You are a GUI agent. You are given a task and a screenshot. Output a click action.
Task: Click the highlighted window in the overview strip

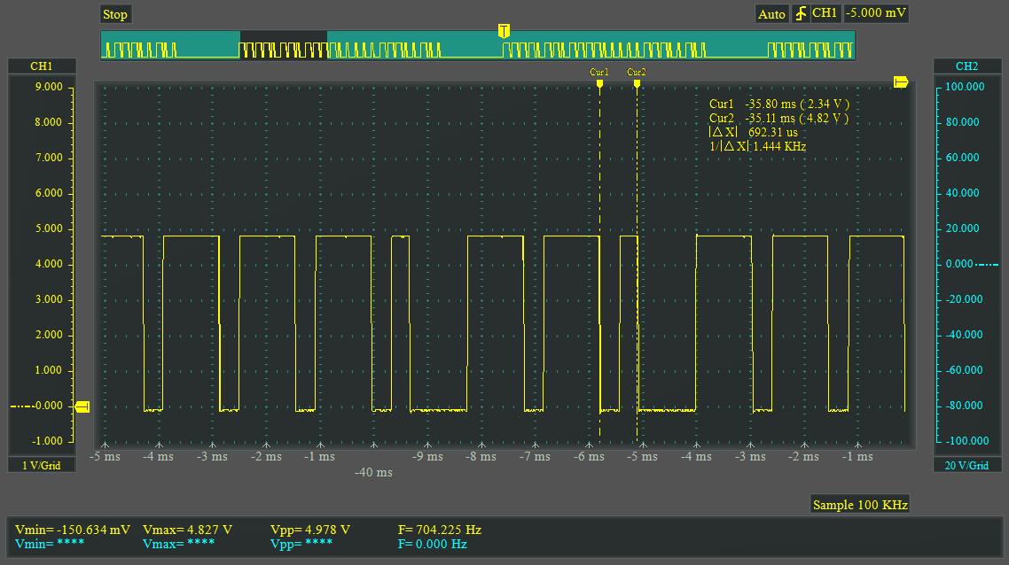coord(284,45)
